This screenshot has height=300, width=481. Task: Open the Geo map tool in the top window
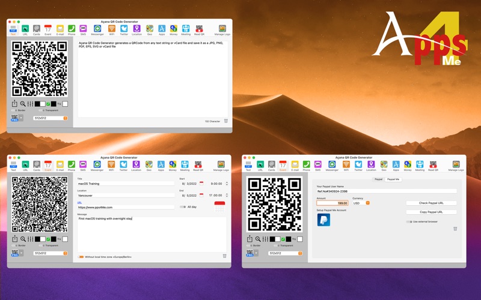coord(149,29)
